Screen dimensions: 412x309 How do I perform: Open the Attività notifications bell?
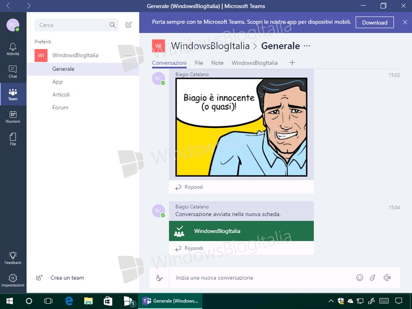tap(13, 49)
